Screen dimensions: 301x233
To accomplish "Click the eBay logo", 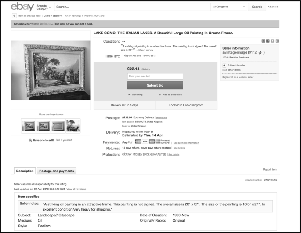I will coord(21,7).
